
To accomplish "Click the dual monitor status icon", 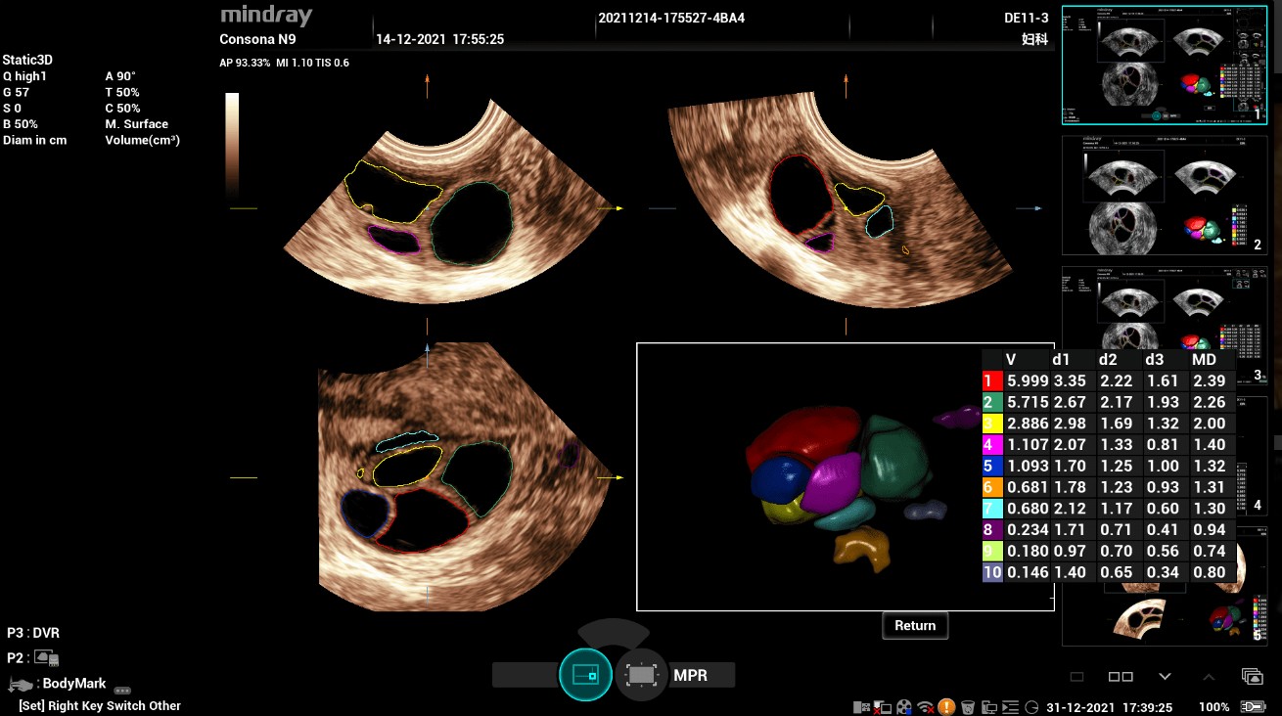I will pyautogui.click(x=989, y=706).
